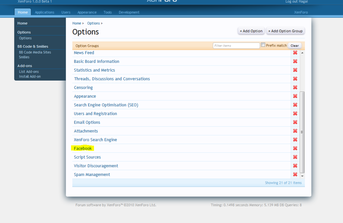Click the option list scrollbar thumb
Screen dimensions: 343x223
coord(302,132)
